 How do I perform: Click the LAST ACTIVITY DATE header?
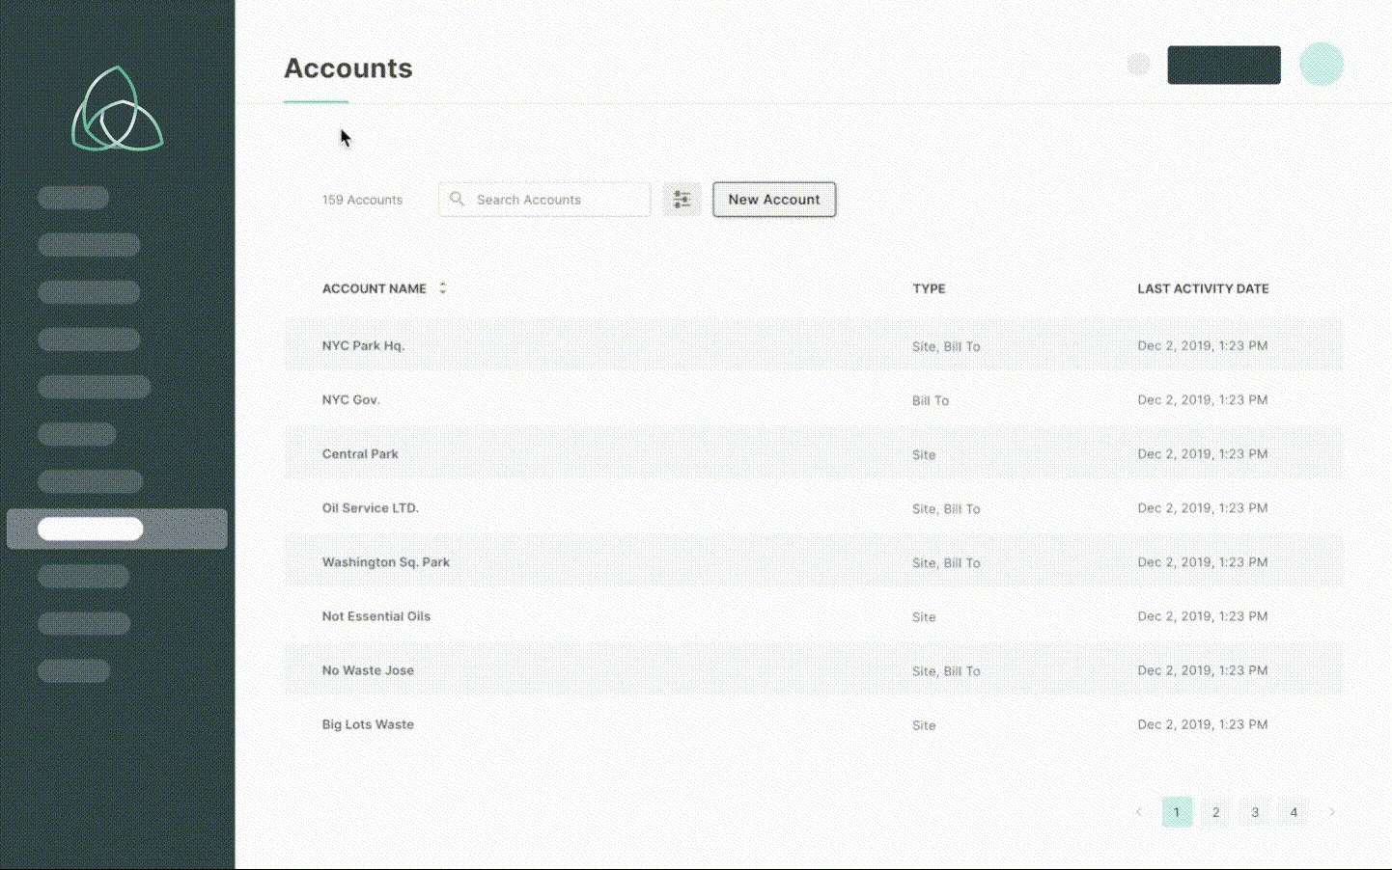tap(1203, 288)
